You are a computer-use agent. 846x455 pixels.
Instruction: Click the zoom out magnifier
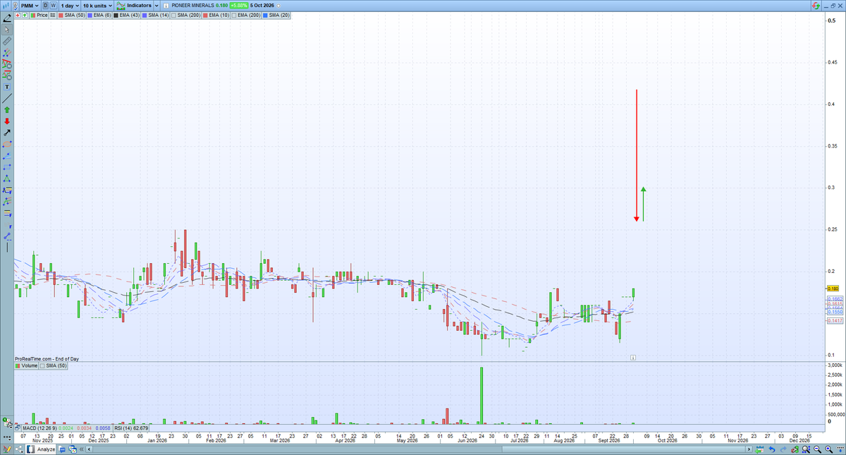click(817, 449)
